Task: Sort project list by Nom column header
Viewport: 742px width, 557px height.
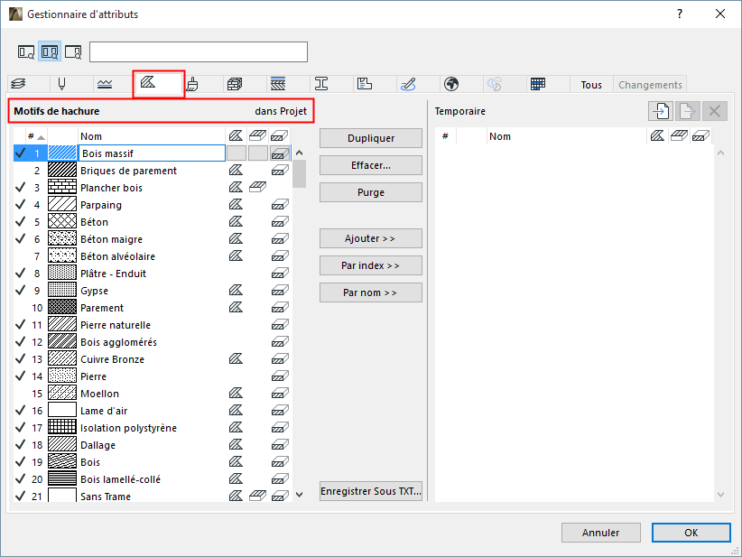Action: click(151, 136)
